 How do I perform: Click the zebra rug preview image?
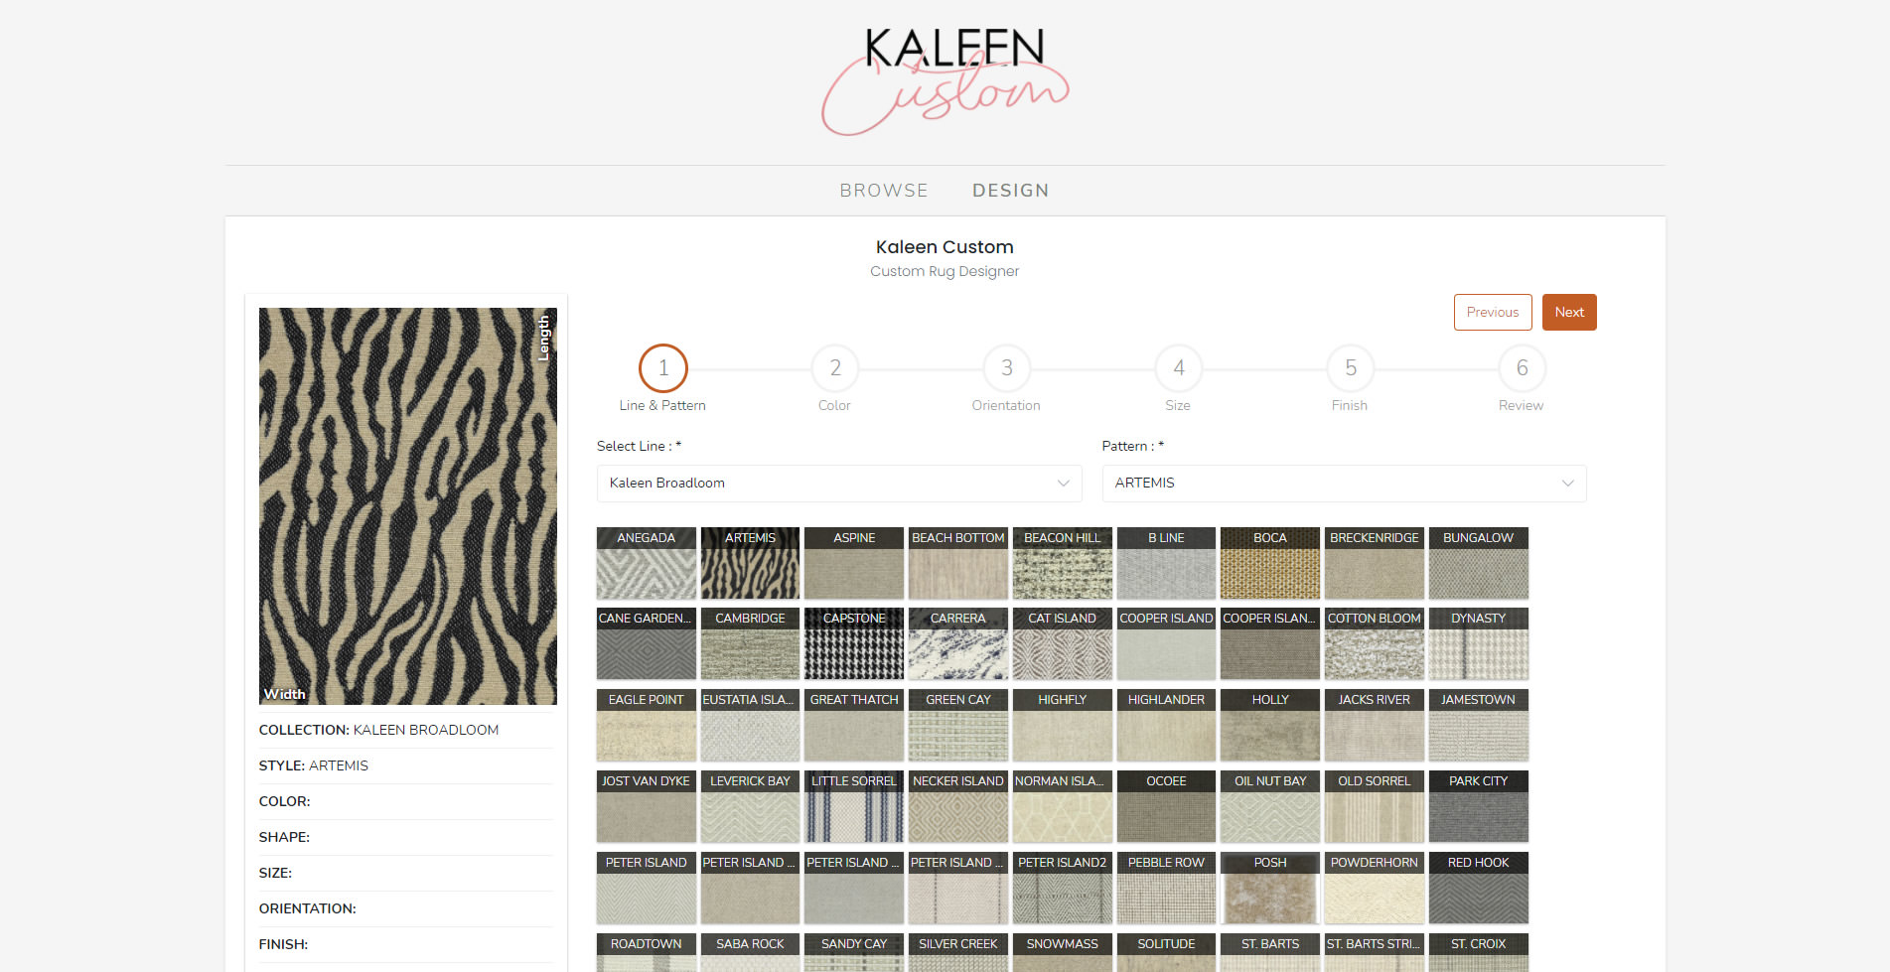tap(408, 506)
